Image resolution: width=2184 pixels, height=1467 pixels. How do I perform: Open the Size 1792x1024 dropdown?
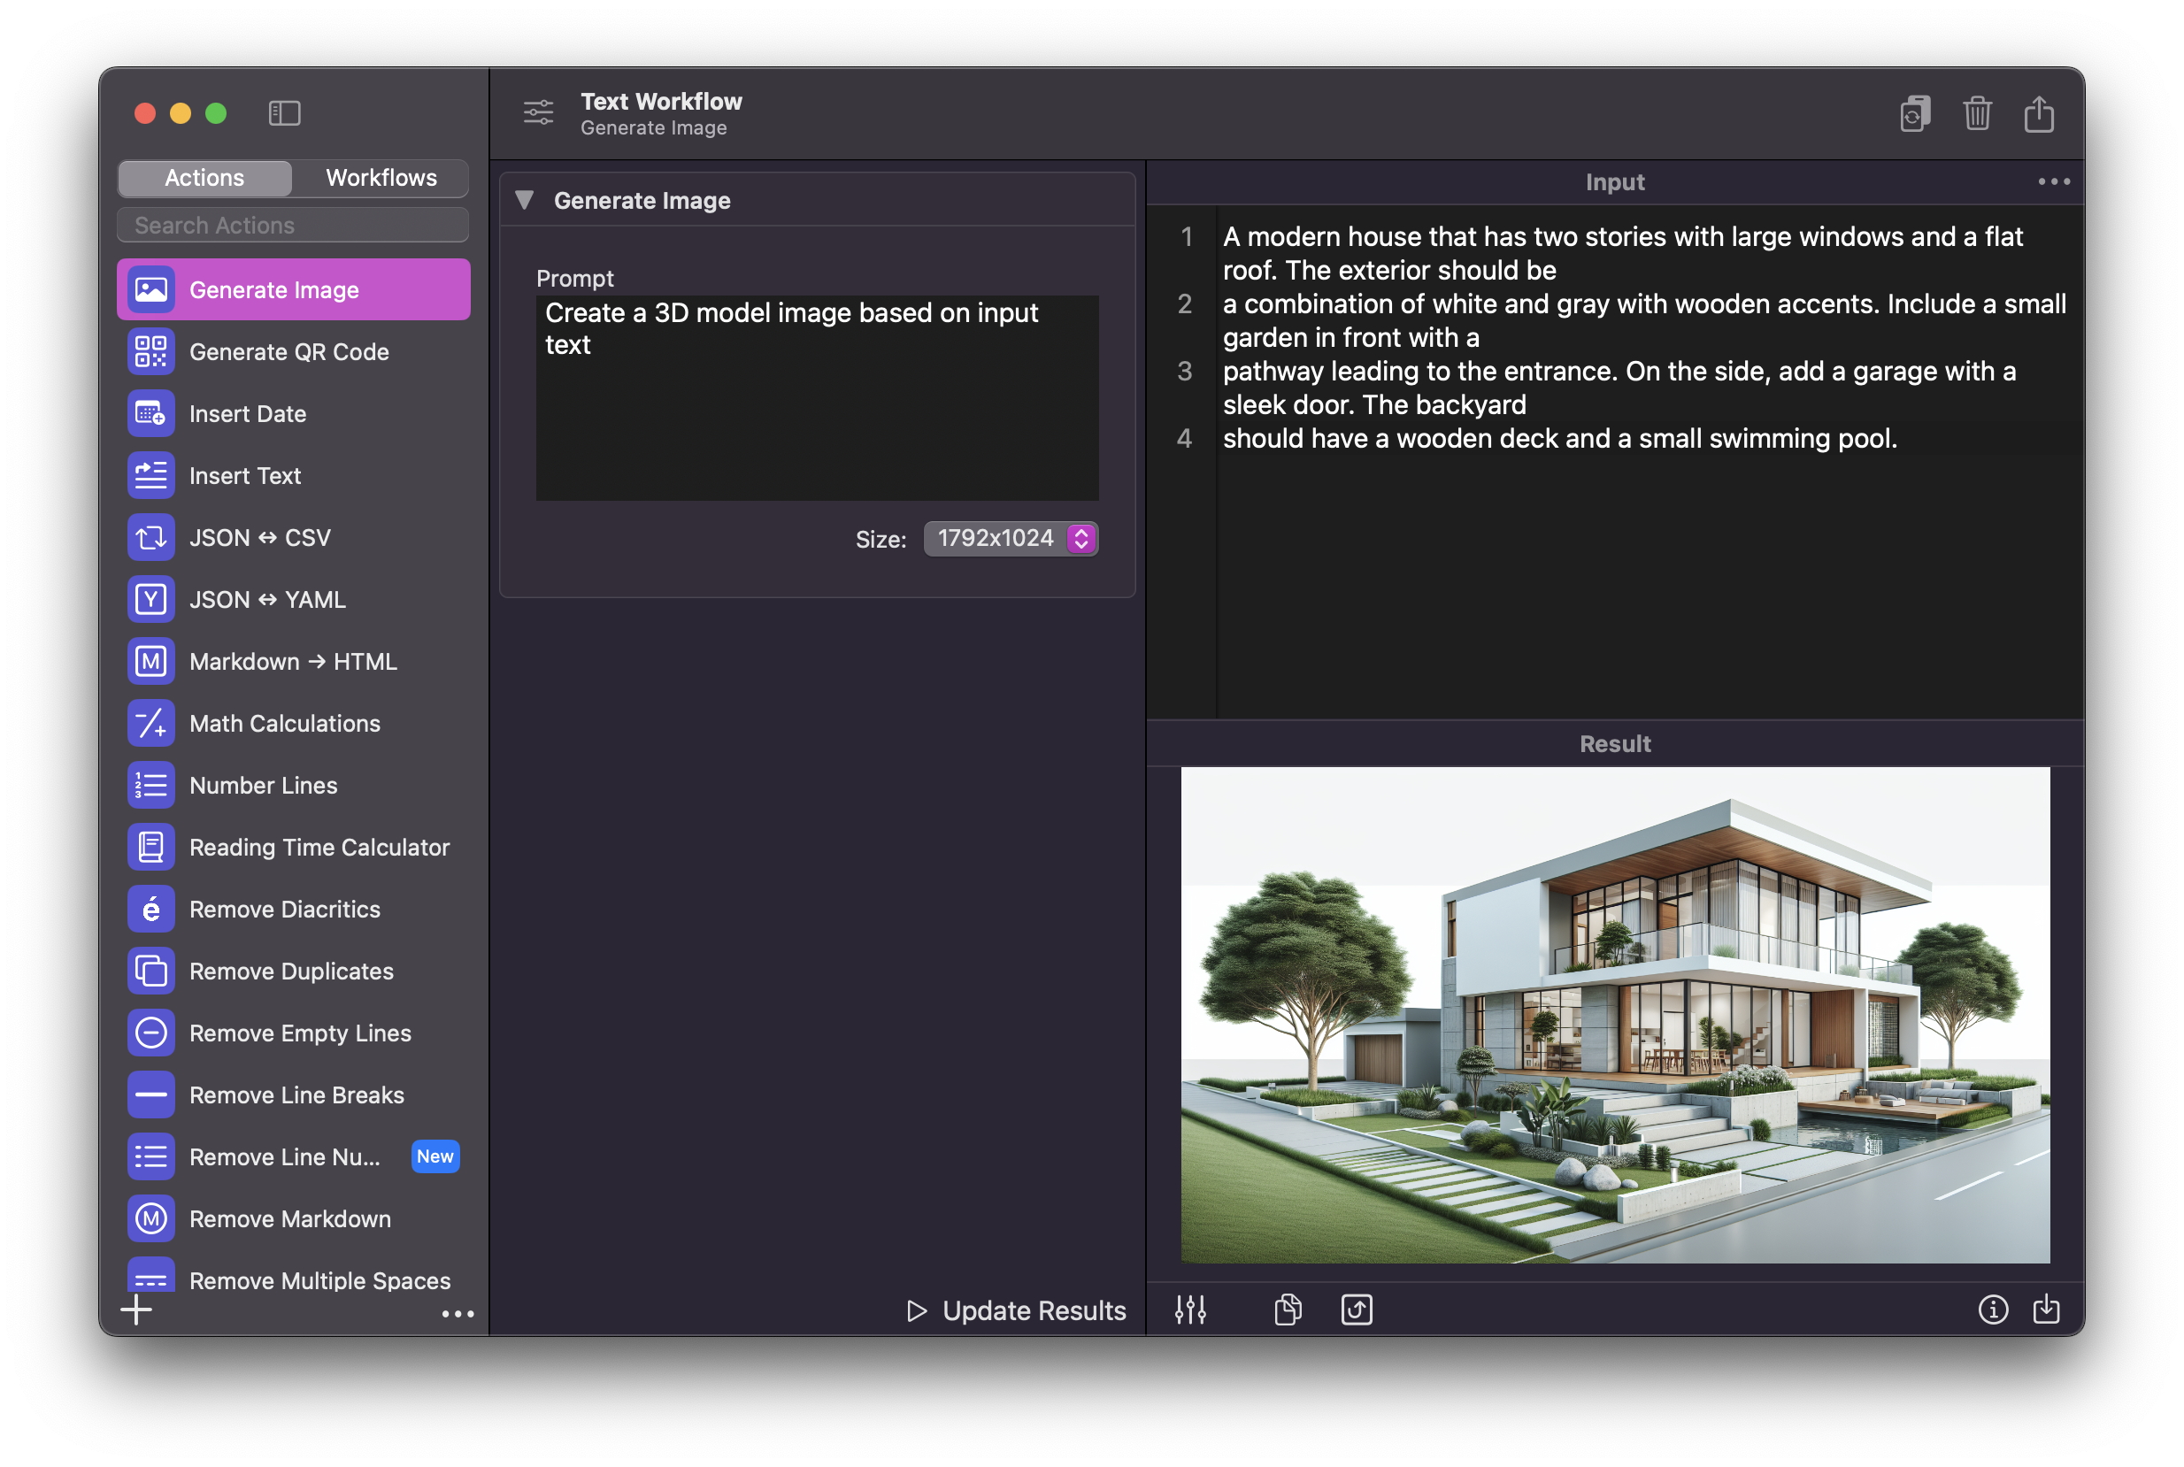1011,539
